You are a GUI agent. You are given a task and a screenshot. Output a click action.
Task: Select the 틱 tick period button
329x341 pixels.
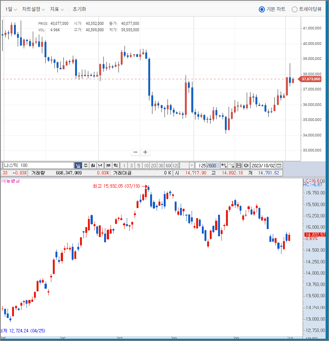click(115, 165)
